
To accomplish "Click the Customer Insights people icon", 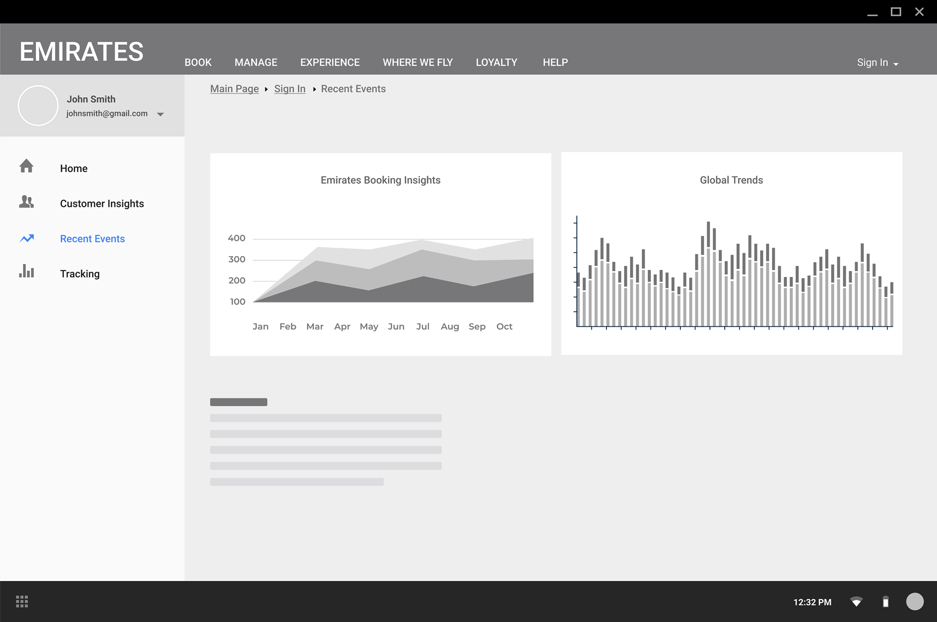I will pyautogui.click(x=26, y=201).
